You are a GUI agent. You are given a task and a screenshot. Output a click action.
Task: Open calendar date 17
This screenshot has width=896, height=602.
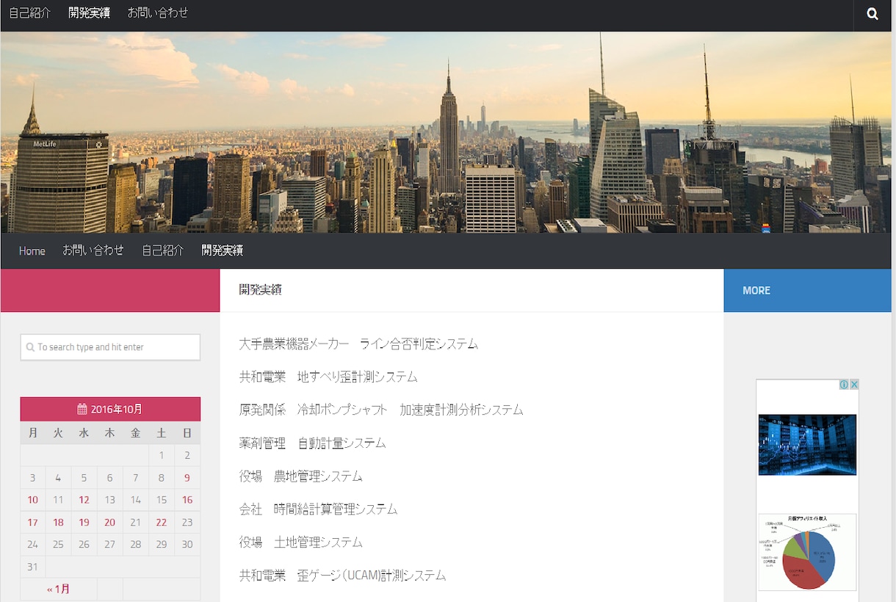coord(32,523)
